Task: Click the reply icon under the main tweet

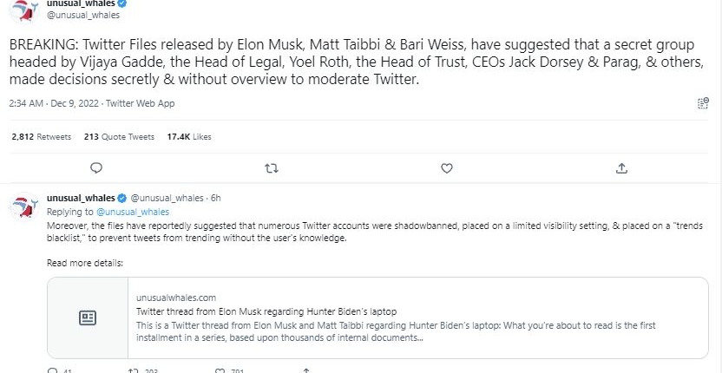Action: click(x=96, y=168)
